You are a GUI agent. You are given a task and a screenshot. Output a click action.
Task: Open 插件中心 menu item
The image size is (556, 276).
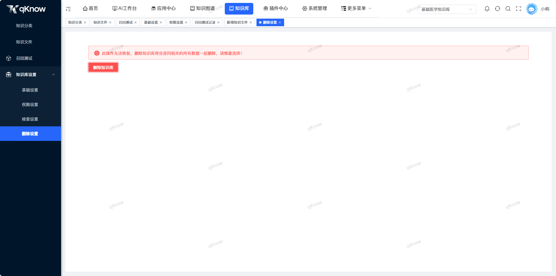pyautogui.click(x=276, y=8)
